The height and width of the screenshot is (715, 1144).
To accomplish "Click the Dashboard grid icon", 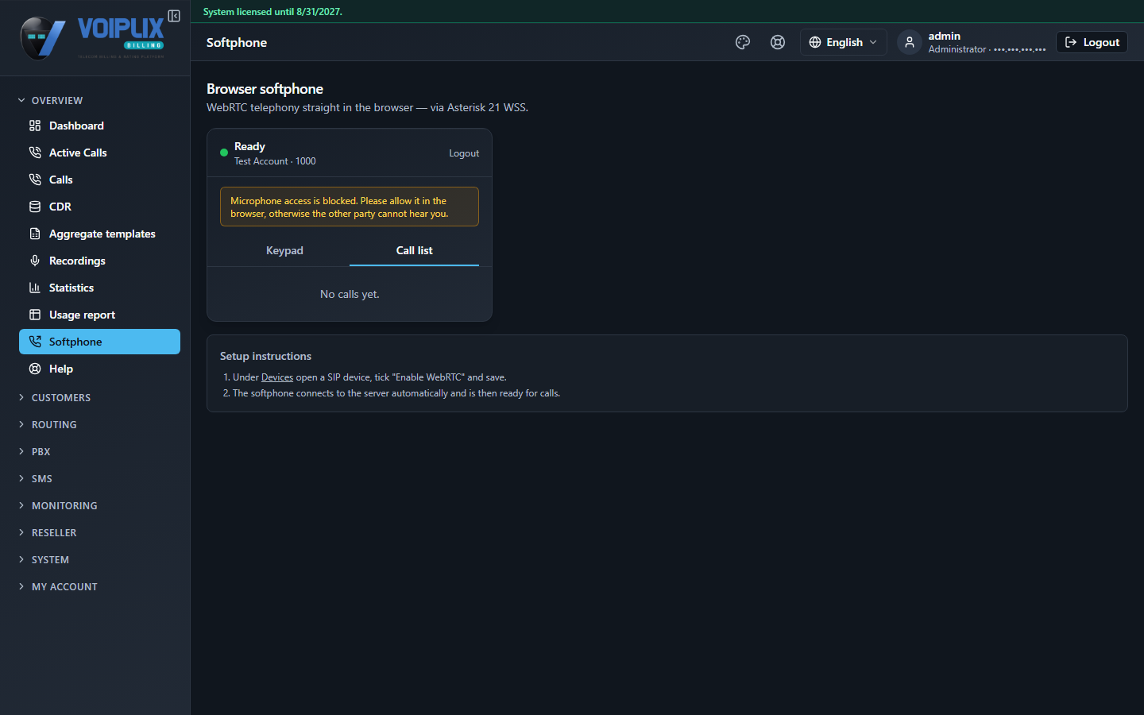I will [x=35, y=126].
